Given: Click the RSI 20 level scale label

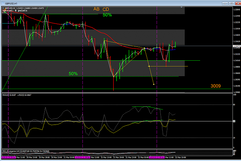Looking at the screenshot, I should click(x=234, y=138).
